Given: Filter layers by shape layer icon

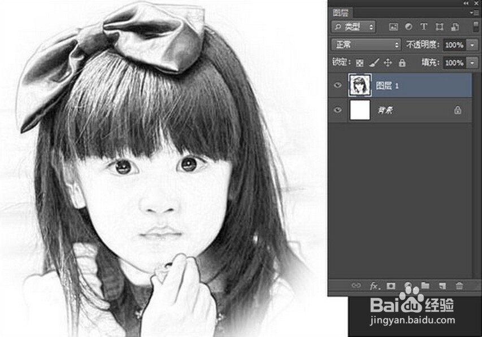Looking at the screenshot, I should [x=439, y=27].
